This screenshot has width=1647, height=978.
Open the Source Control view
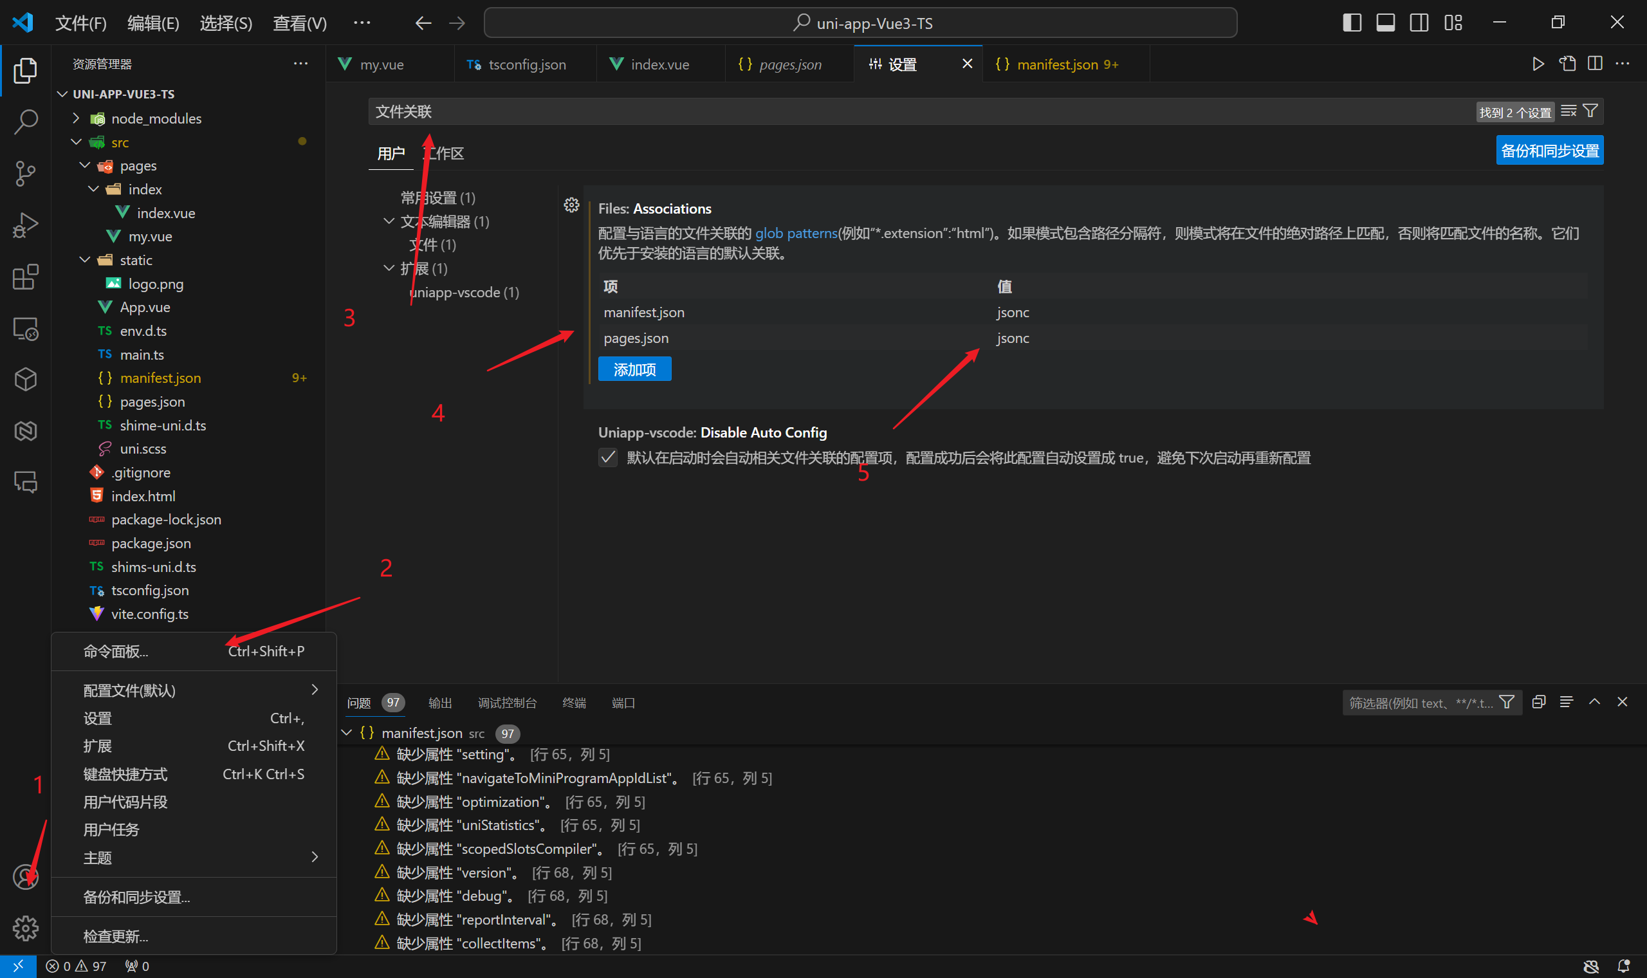[25, 172]
